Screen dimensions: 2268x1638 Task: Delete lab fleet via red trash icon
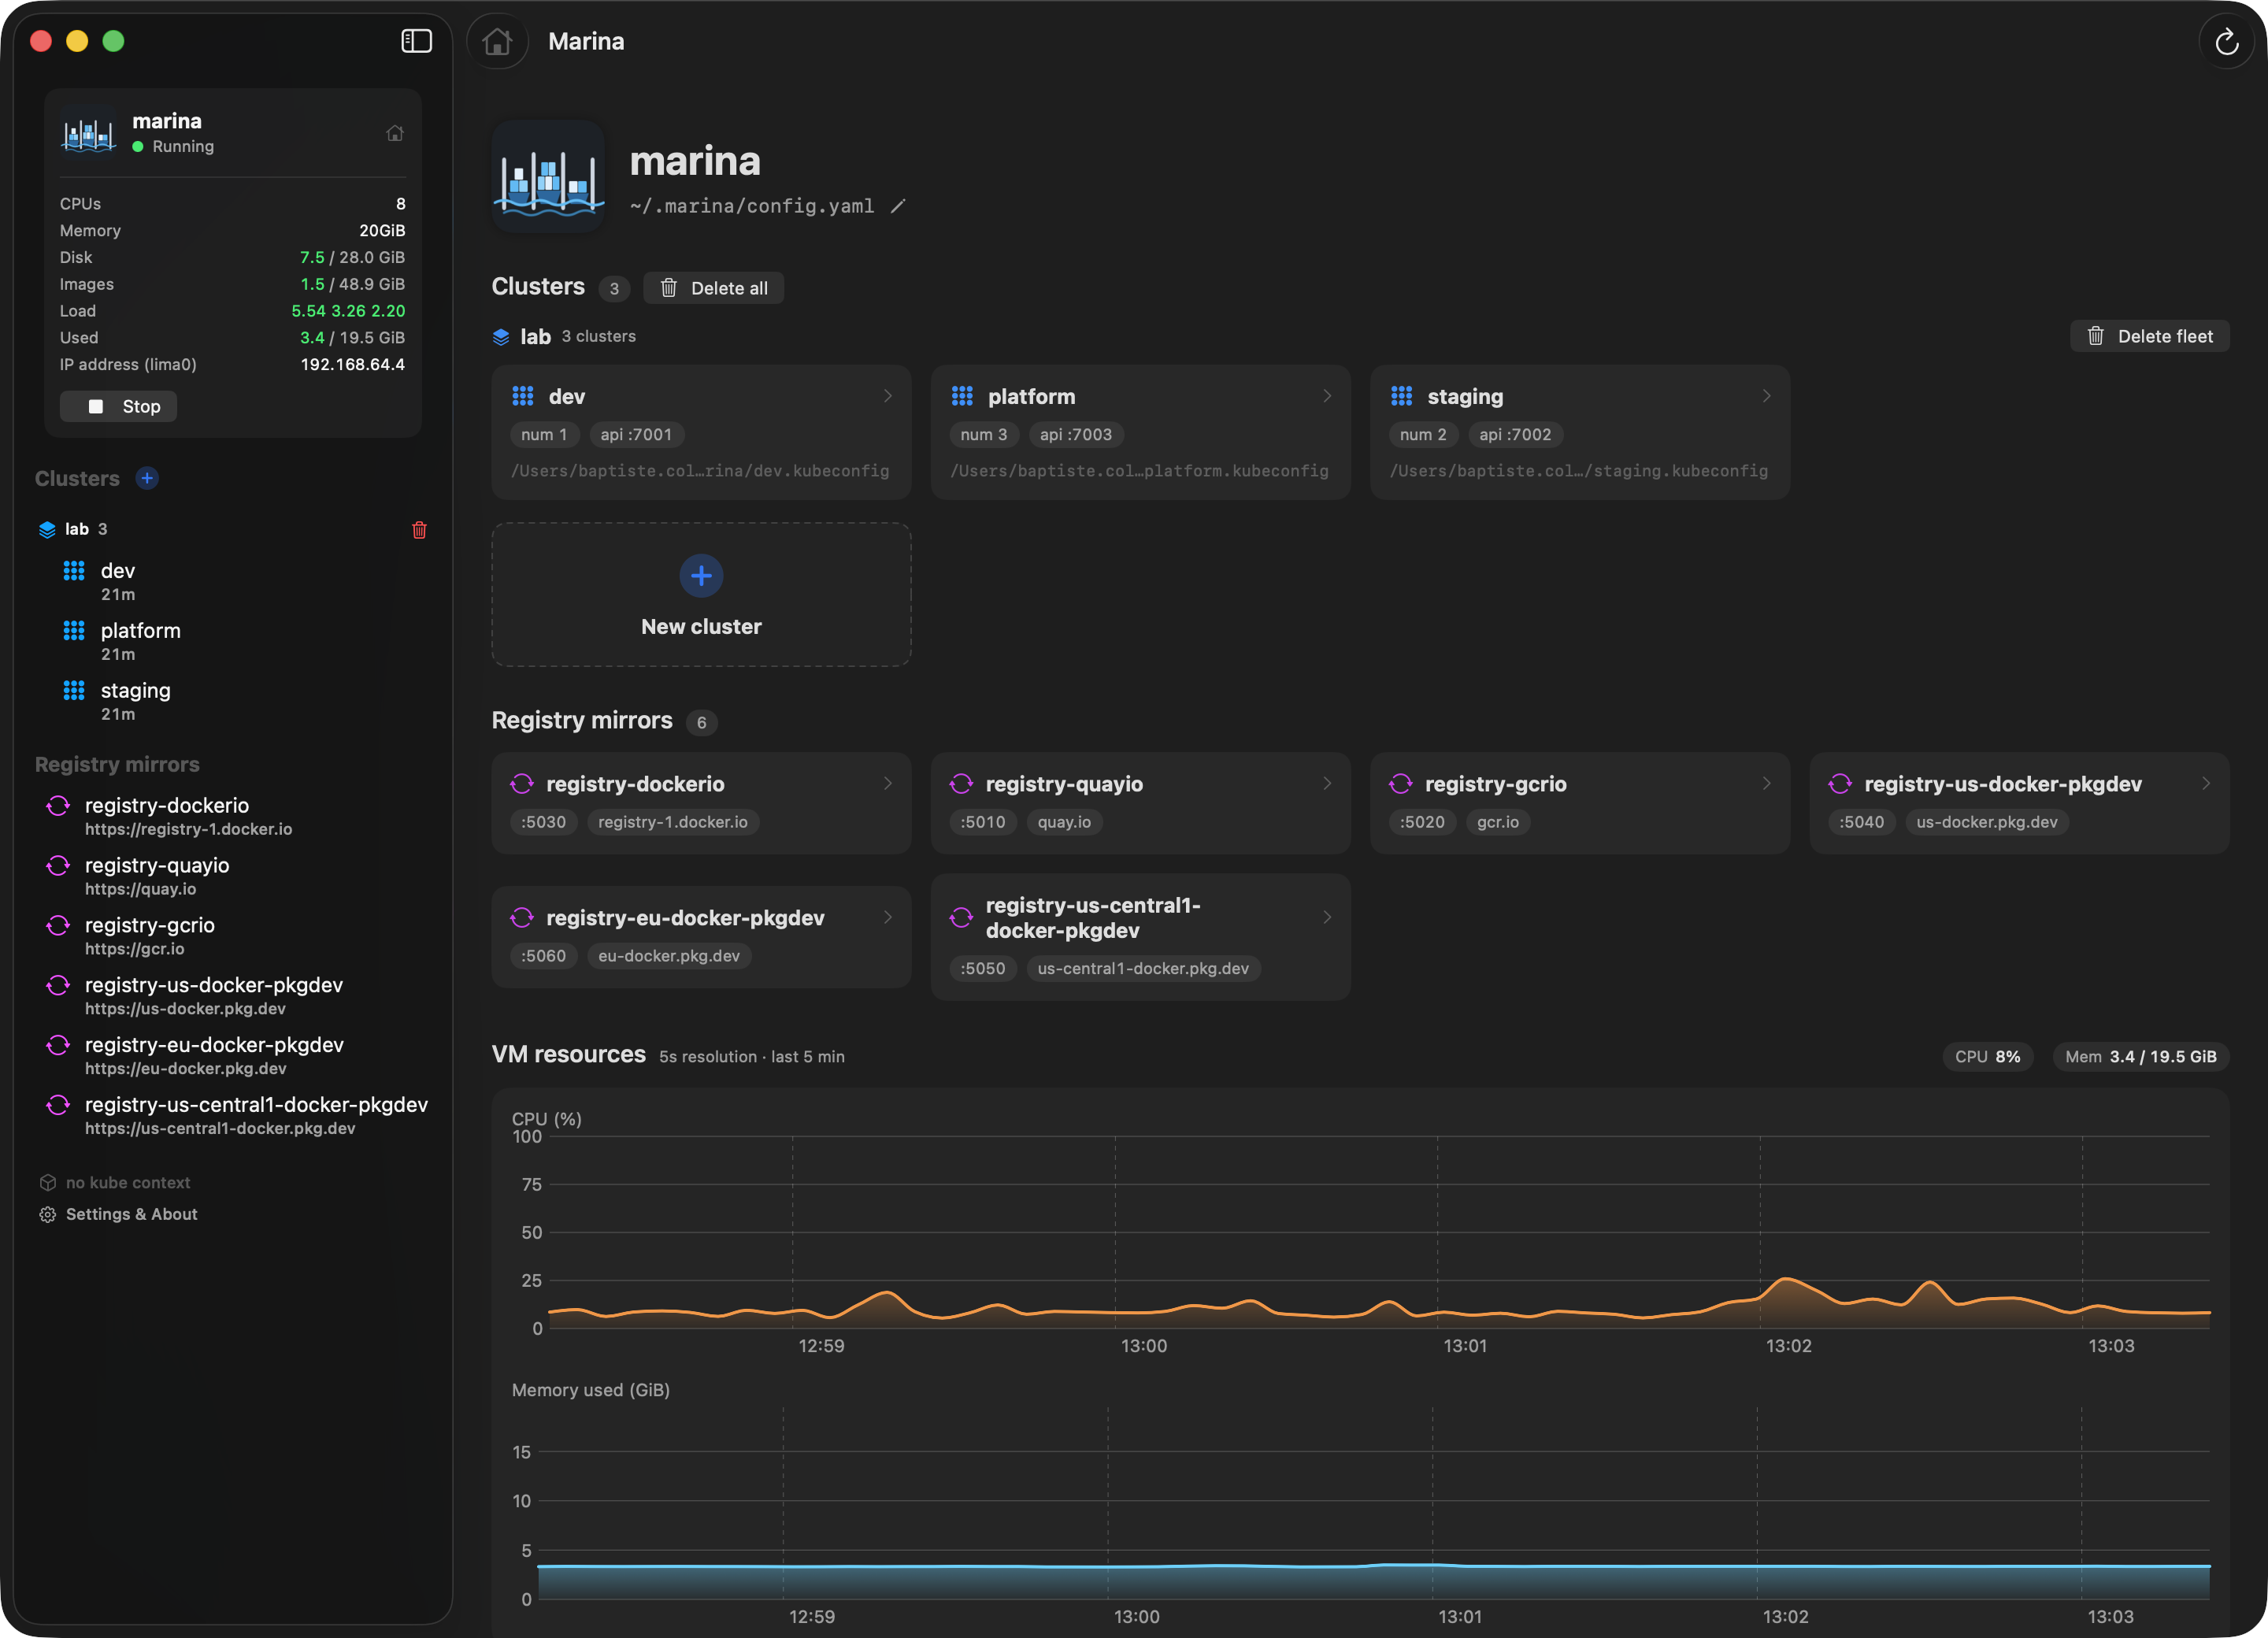[419, 530]
